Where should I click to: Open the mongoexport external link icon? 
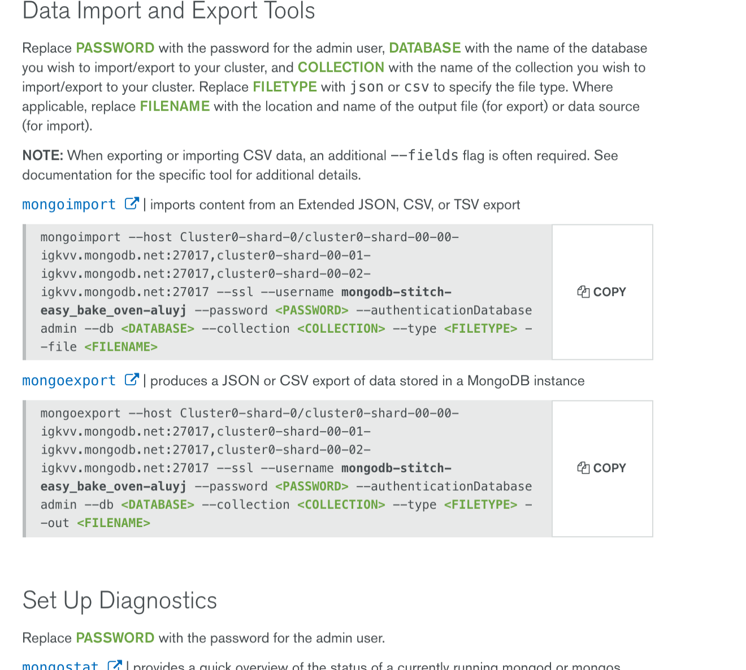point(131,380)
